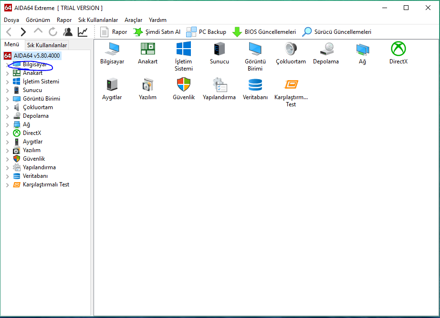The width and height of the screenshot is (440, 318).
Task: Open the Sunucu server icon in main pane
Action: coord(219,49)
